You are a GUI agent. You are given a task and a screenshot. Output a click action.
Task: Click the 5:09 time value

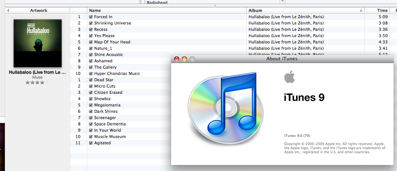coord(383,17)
